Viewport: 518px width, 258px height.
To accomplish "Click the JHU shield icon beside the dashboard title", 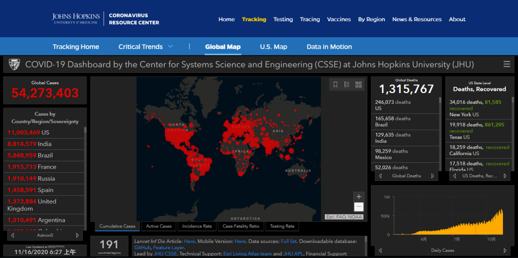I will tap(14, 65).
